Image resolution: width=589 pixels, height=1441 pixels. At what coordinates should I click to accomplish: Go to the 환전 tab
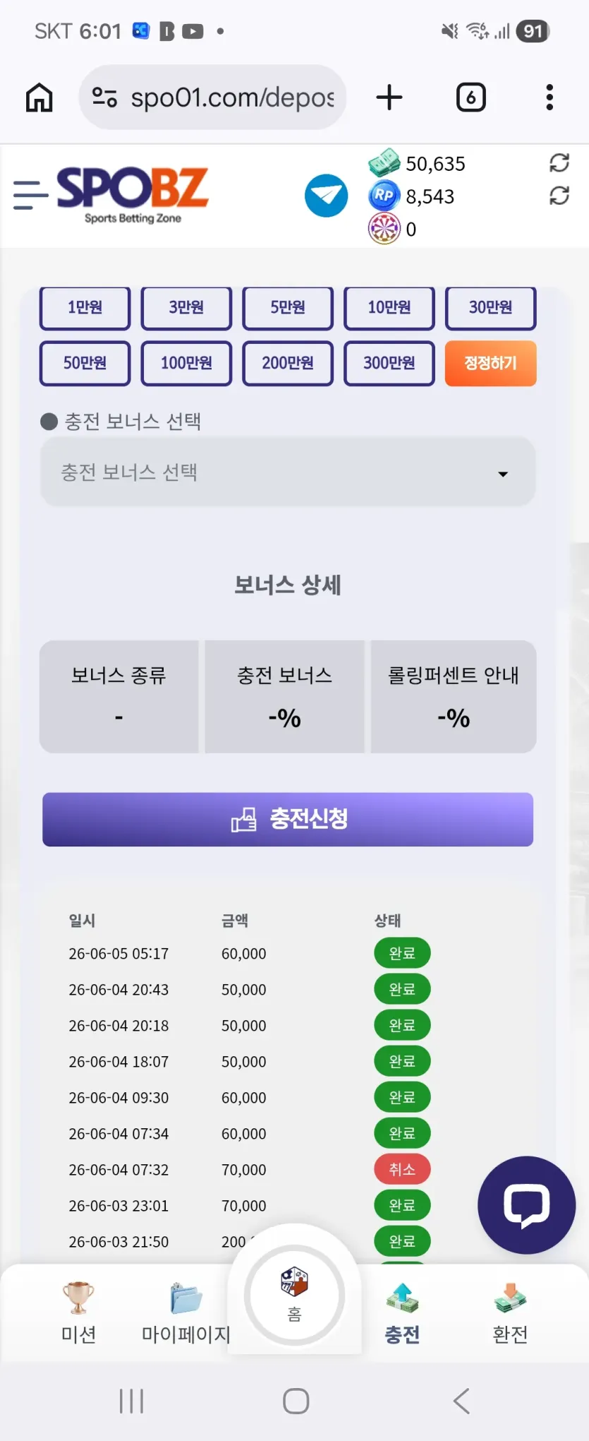510,1313
